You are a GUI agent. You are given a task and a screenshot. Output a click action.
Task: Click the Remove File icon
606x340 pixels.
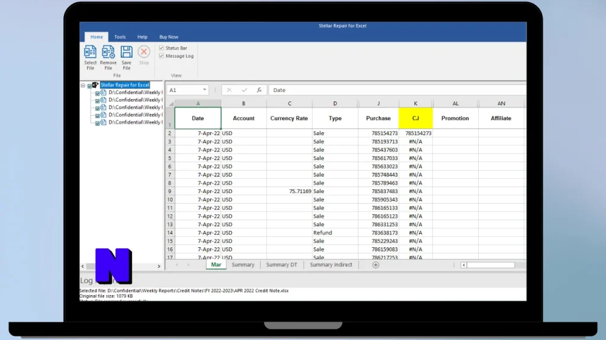tap(108, 52)
